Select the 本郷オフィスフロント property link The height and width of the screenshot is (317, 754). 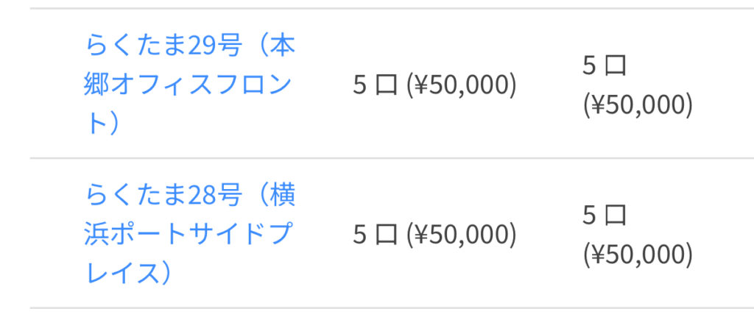189,86
